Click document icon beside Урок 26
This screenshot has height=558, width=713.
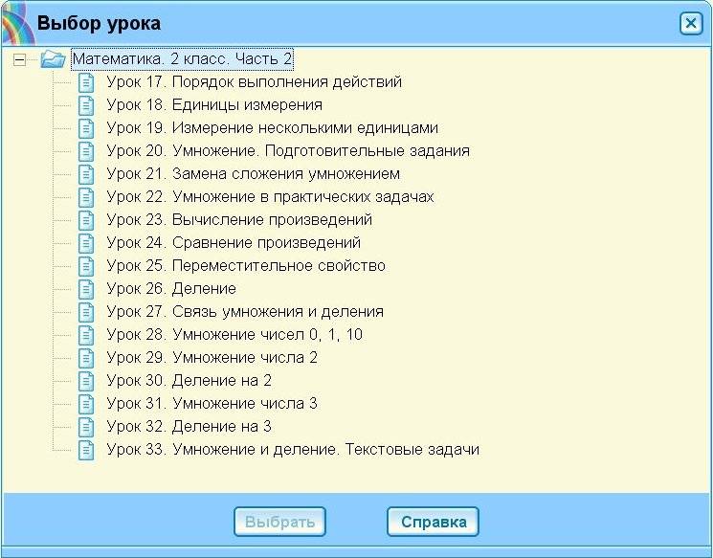(x=86, y=289)
